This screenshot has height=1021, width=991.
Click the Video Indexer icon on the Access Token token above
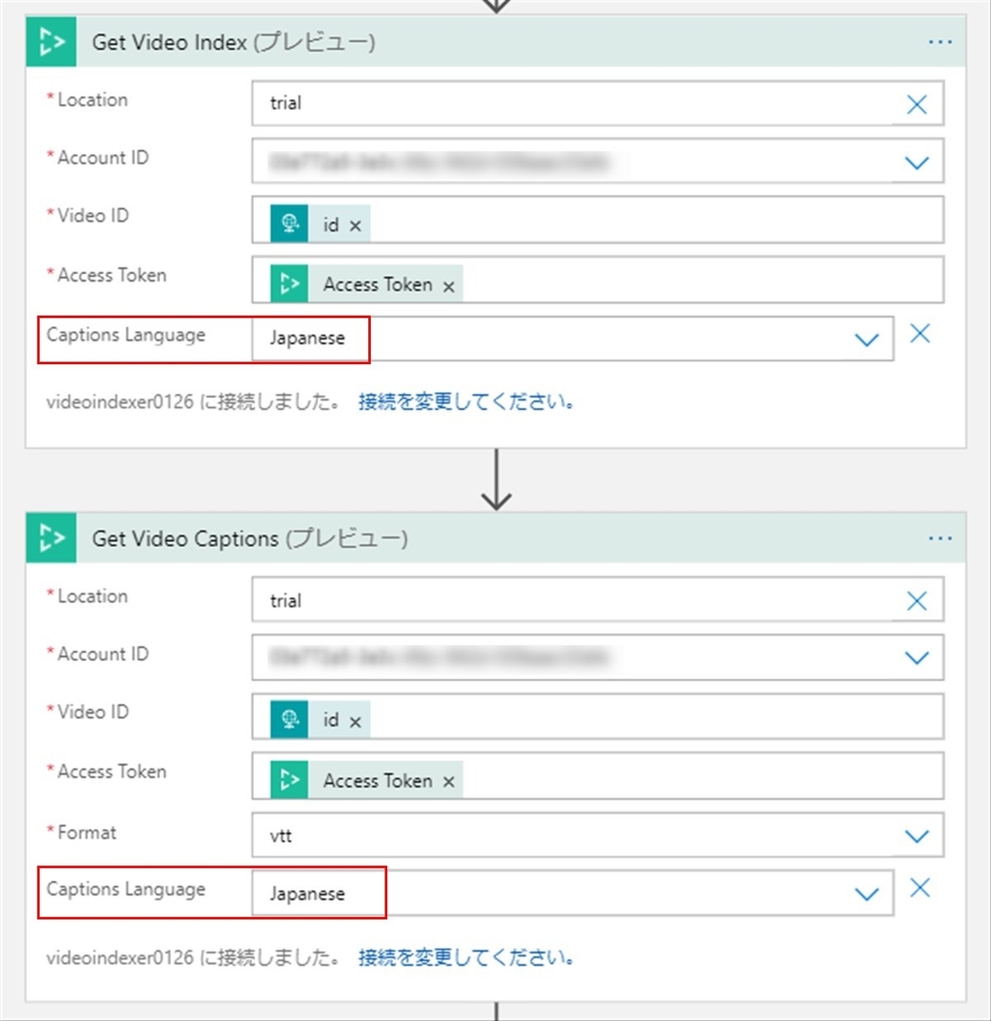point(288,283)
